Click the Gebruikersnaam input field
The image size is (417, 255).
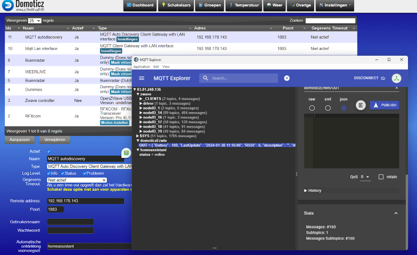click(x=70, y=222)
